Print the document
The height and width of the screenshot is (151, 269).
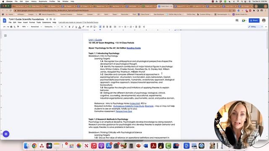pos(11,27)
